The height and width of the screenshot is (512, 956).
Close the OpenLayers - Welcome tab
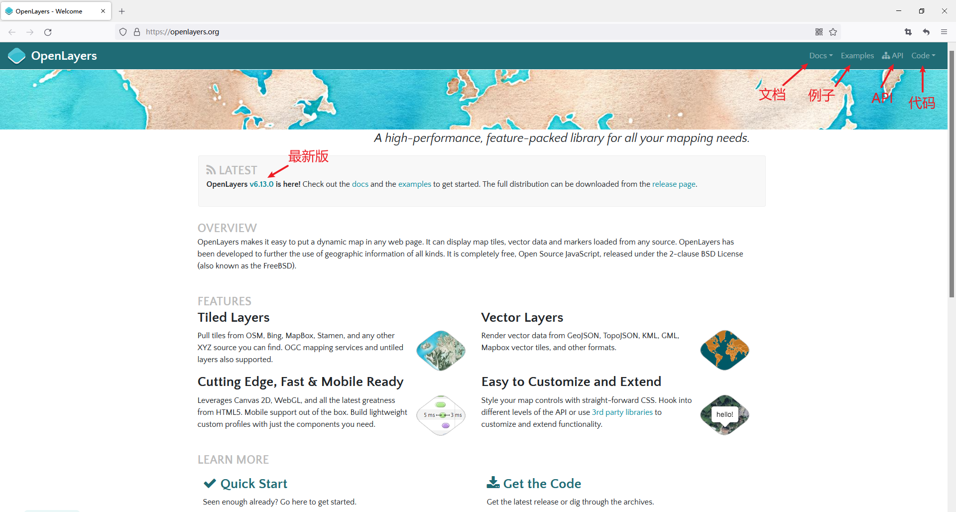(103, 11)
